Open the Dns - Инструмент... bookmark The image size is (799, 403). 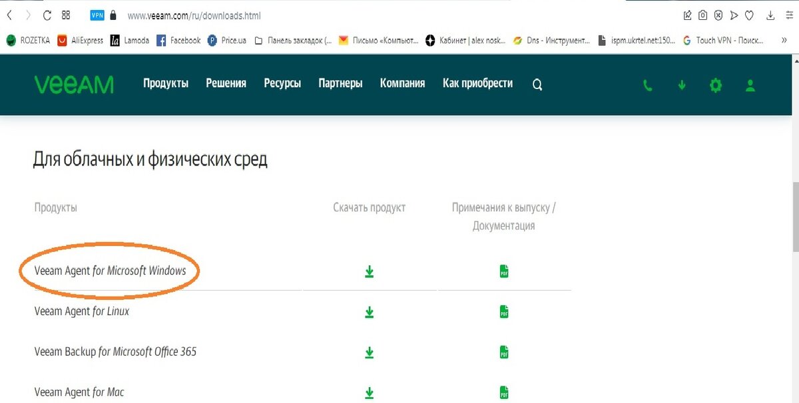pos(552,41)
